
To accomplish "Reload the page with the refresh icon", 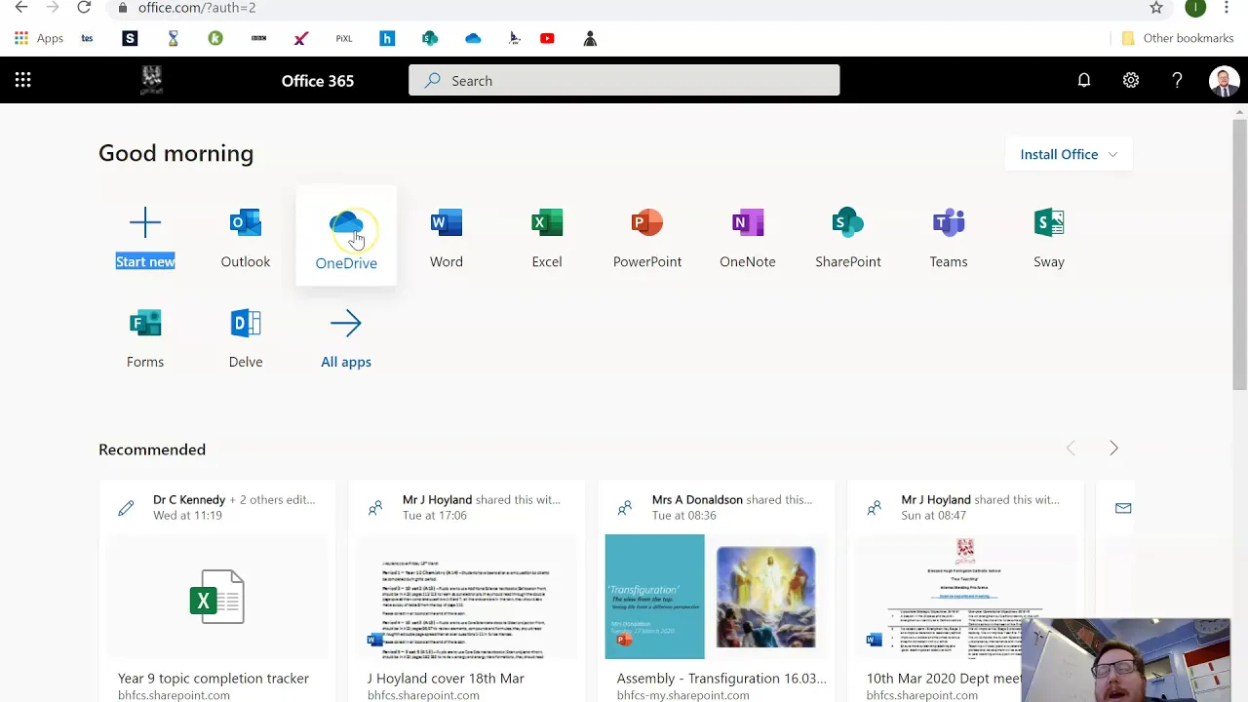I will pyautogui.click(x=84, y=8).
